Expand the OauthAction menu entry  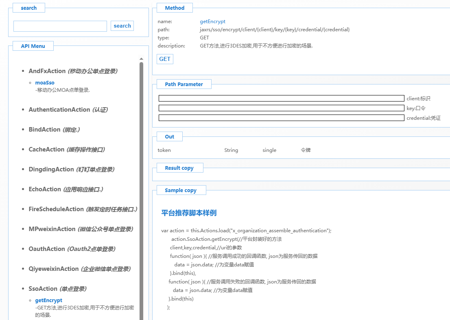47,249
